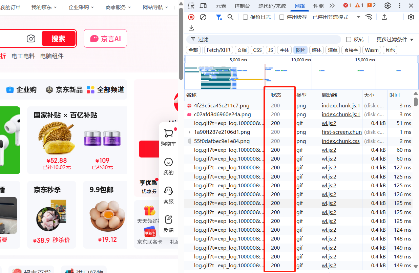Open the first-screen.chun initiator link
The height and width of the screenshot is (273, 419).
342,132
